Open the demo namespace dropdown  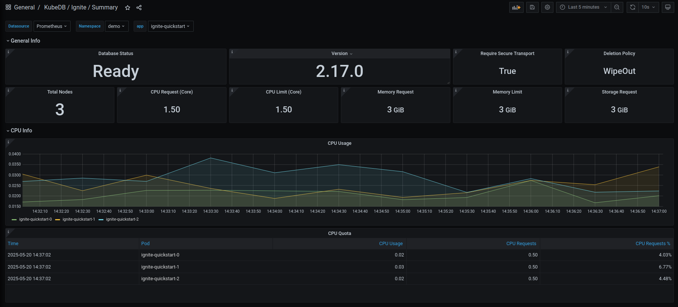click(x=116, y=26)
